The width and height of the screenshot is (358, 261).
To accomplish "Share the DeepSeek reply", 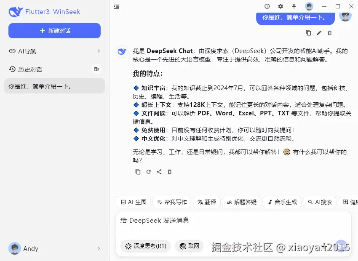I will click(x=159, y=172).
